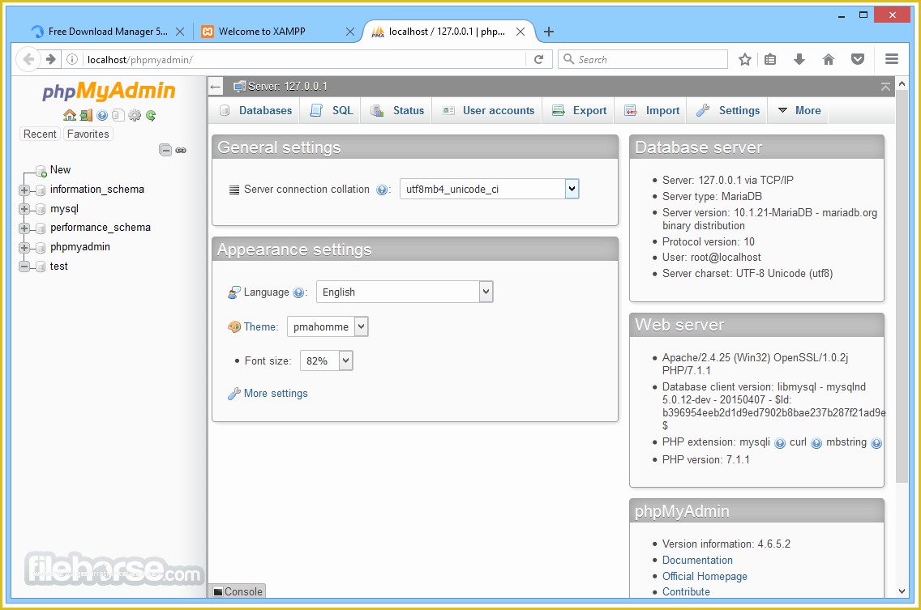
Task: Click help icon after curl extension
Action: tap(816, 443)
